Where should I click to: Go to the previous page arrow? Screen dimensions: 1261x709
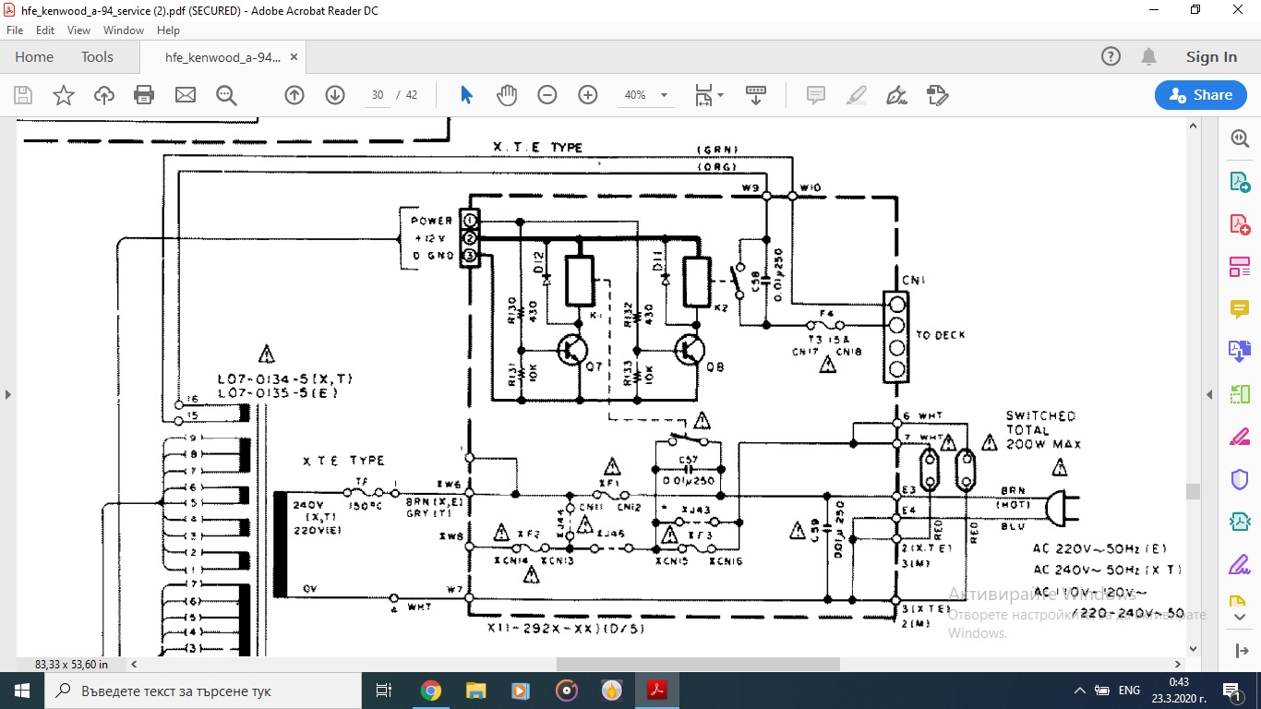coord(294,95)
